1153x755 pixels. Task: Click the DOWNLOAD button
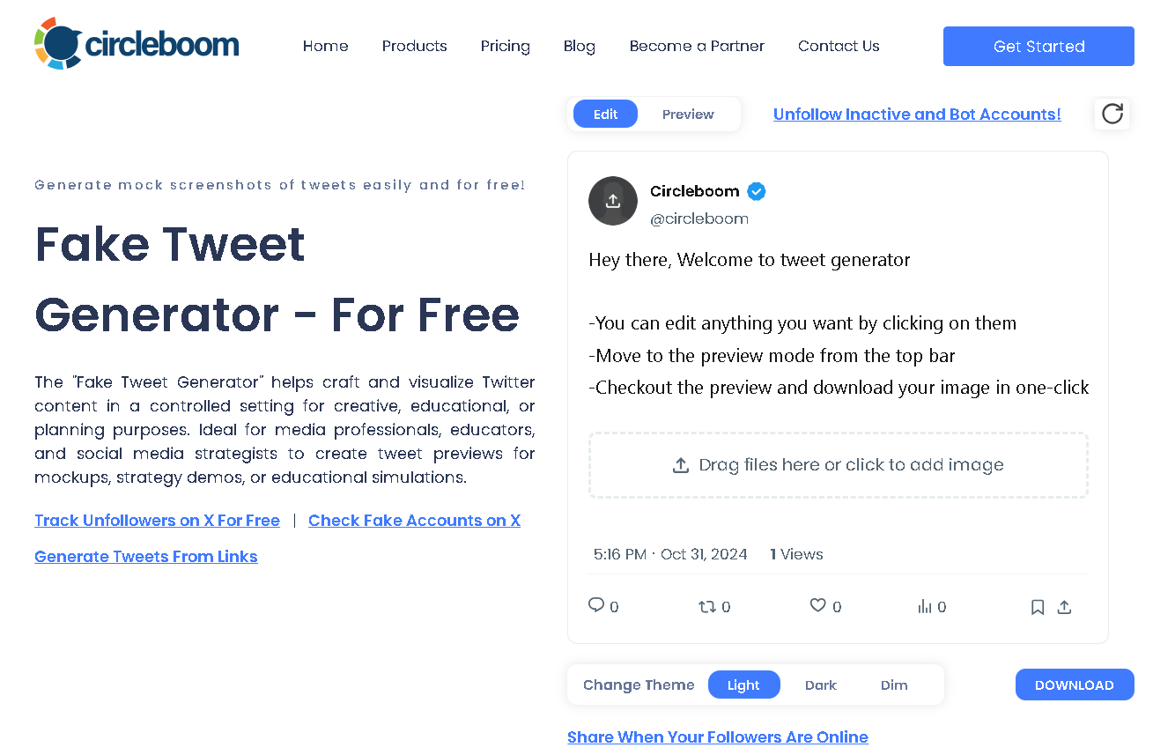click(1074, 685)
